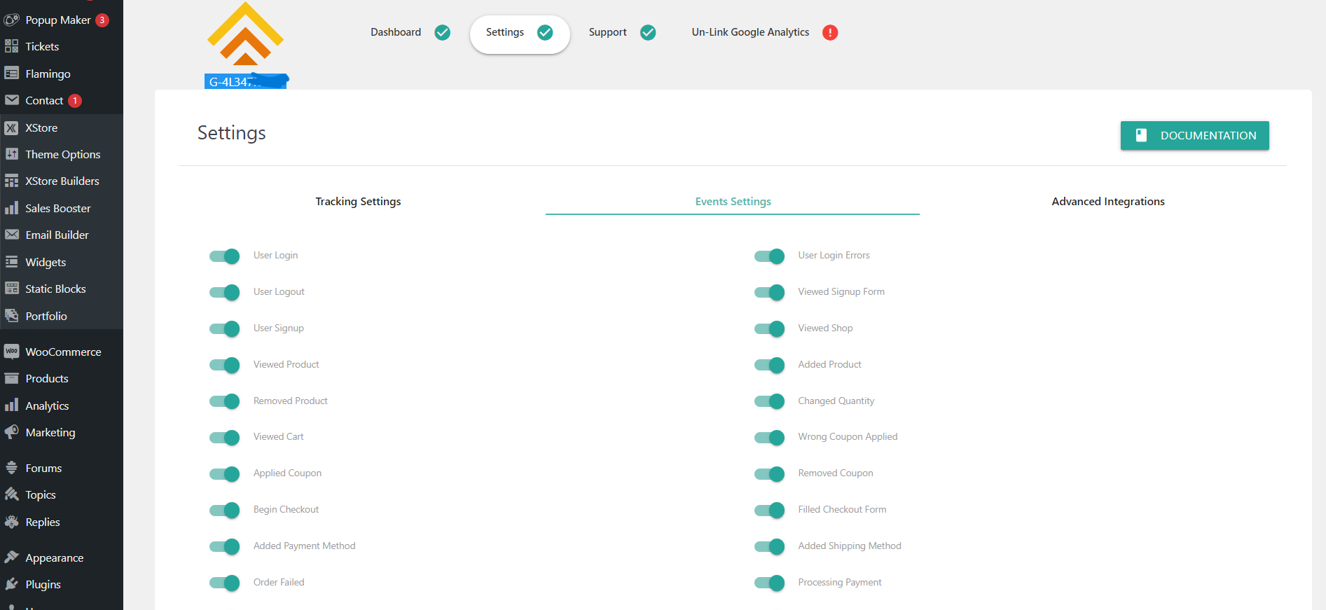
Task: Open Theme Options menu item
Action: pos(62,154)
